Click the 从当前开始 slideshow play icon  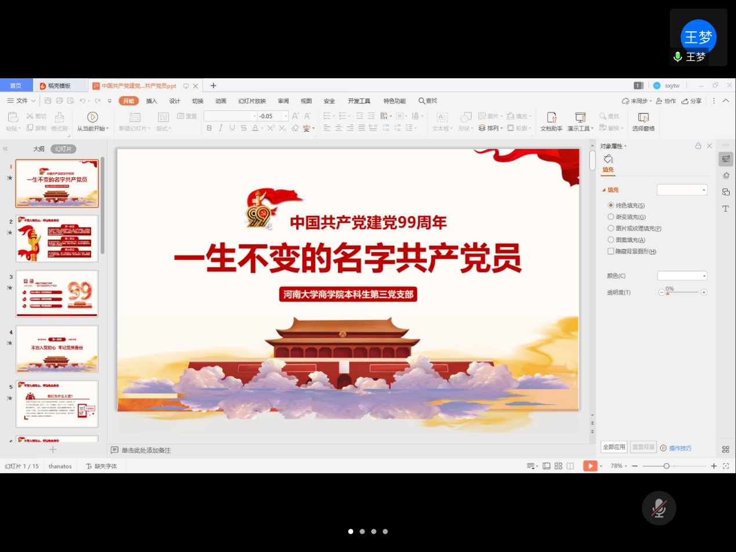[92, 117]
